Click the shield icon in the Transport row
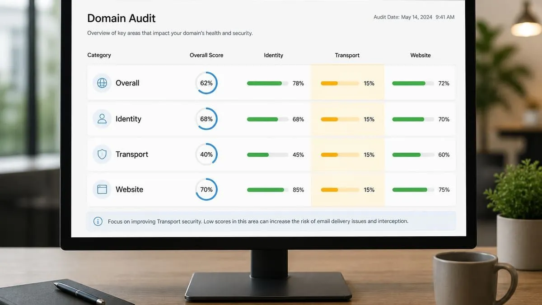Image resolution: width=542 pixels, height=305 pixels. pyautogui.click(x=102, y=154)
